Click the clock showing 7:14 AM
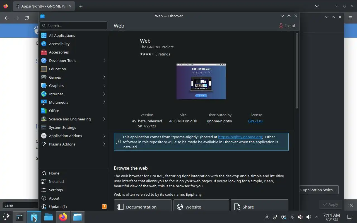The image size is (357, 223). [331, 217]
